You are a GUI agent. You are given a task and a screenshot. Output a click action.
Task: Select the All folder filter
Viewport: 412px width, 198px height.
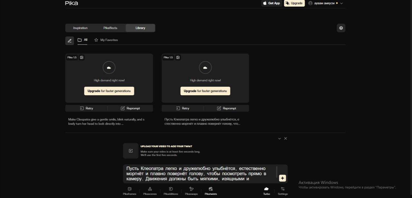pos(82,40)
